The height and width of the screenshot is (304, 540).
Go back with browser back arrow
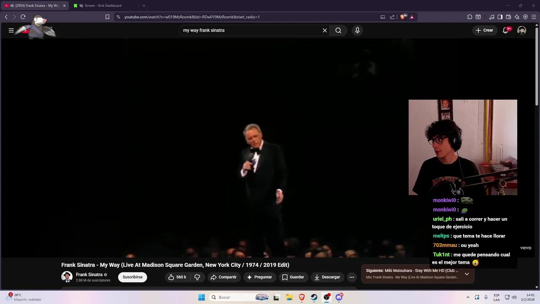pyautogui.click(x=6, y=17)
